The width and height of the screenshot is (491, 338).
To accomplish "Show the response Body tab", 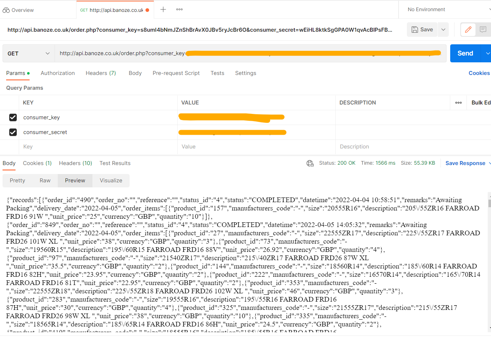I will point(9,163).
